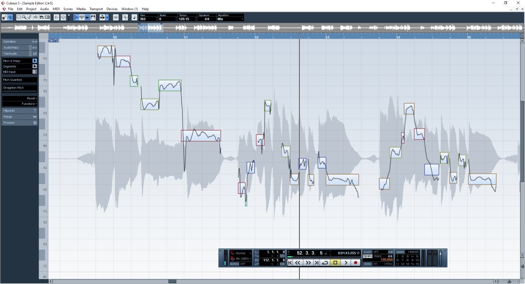Adjust the Pitch Quantize slider
This screenshot has height=284, width=525.
click(x=20, y=84)
